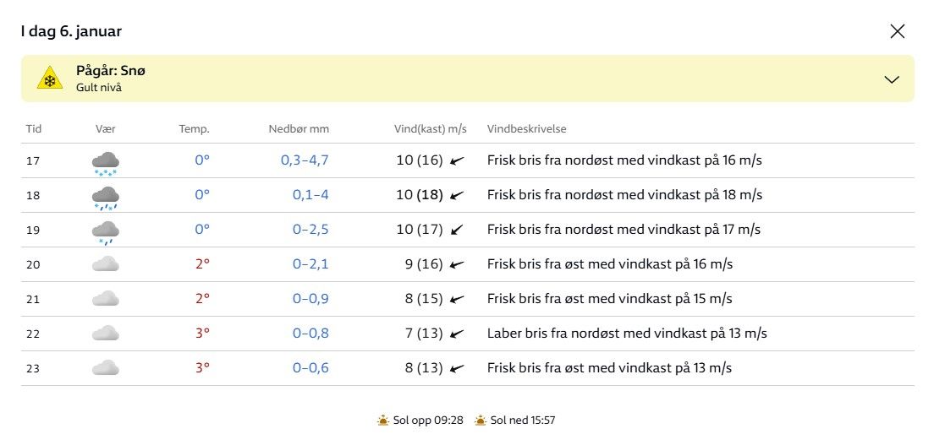945x445 pixels.
Task: Click the 'Tid' column header
Action: coord(34,128)
